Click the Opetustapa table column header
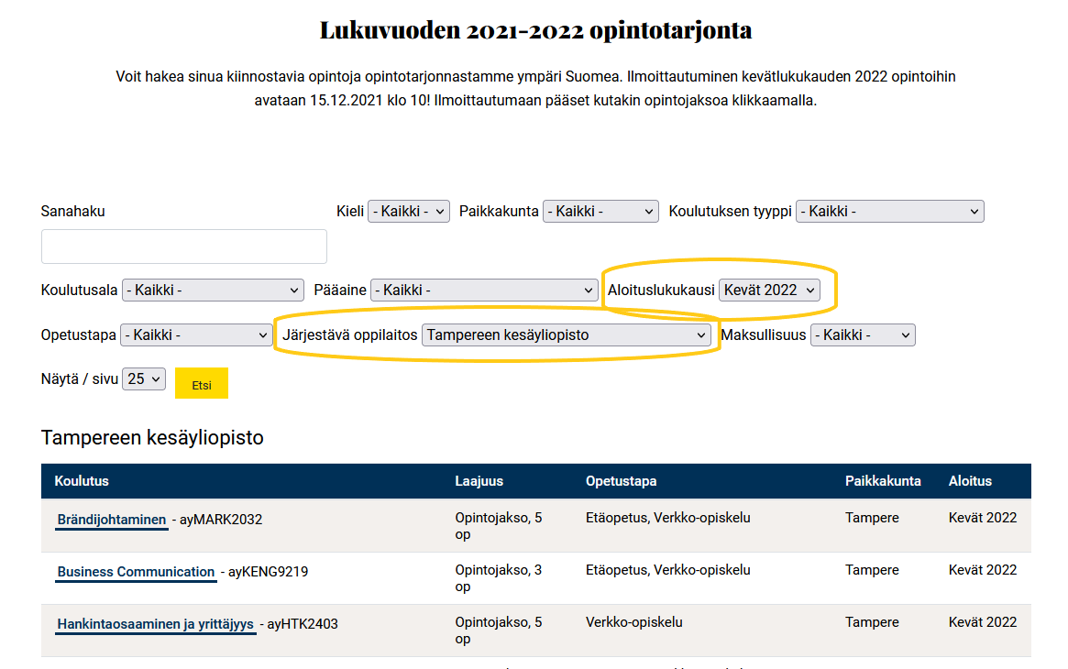Viewport: 1068px width, 669px height. [x=621, y=481]
